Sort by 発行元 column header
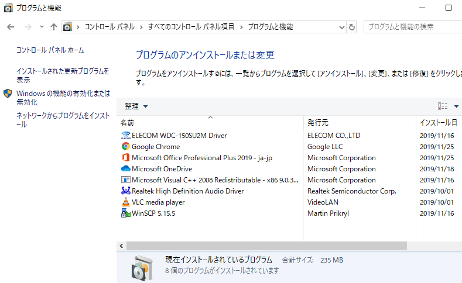The width and height of the screenshot is (462, 283). click(360, 123)
